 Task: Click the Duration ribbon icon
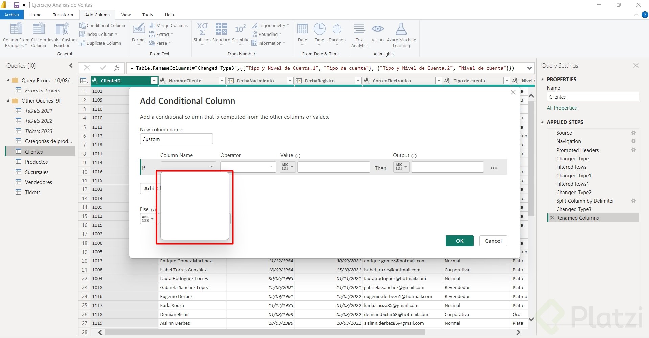pyautogui.click(x=337, y=30)
